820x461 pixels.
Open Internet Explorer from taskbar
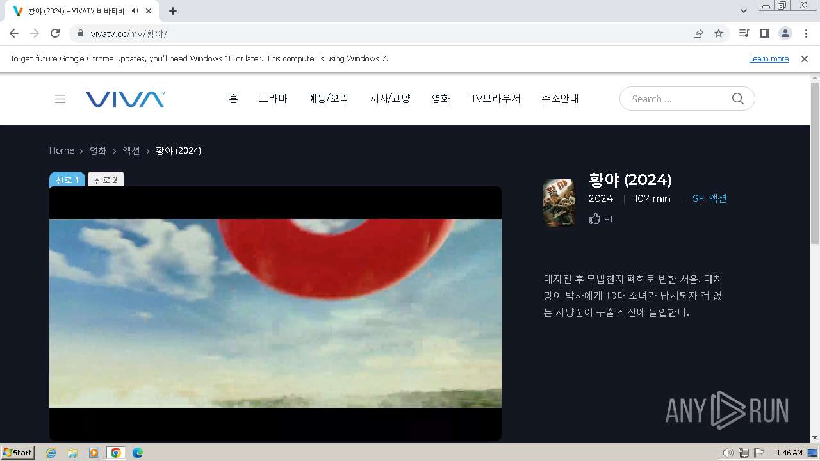coord(51,453)
